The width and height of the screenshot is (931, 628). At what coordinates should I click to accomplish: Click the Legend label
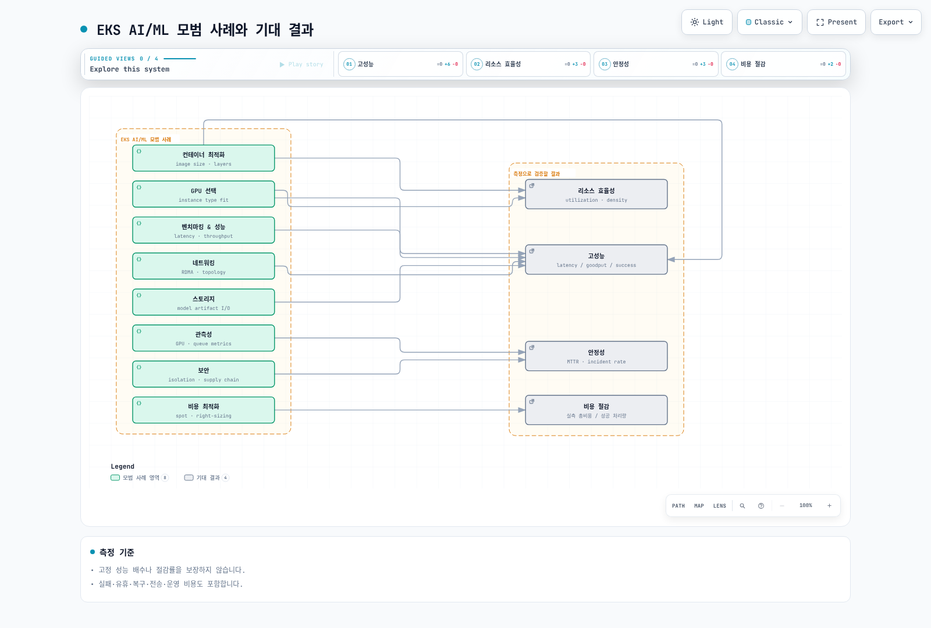(x=123, y=466)
